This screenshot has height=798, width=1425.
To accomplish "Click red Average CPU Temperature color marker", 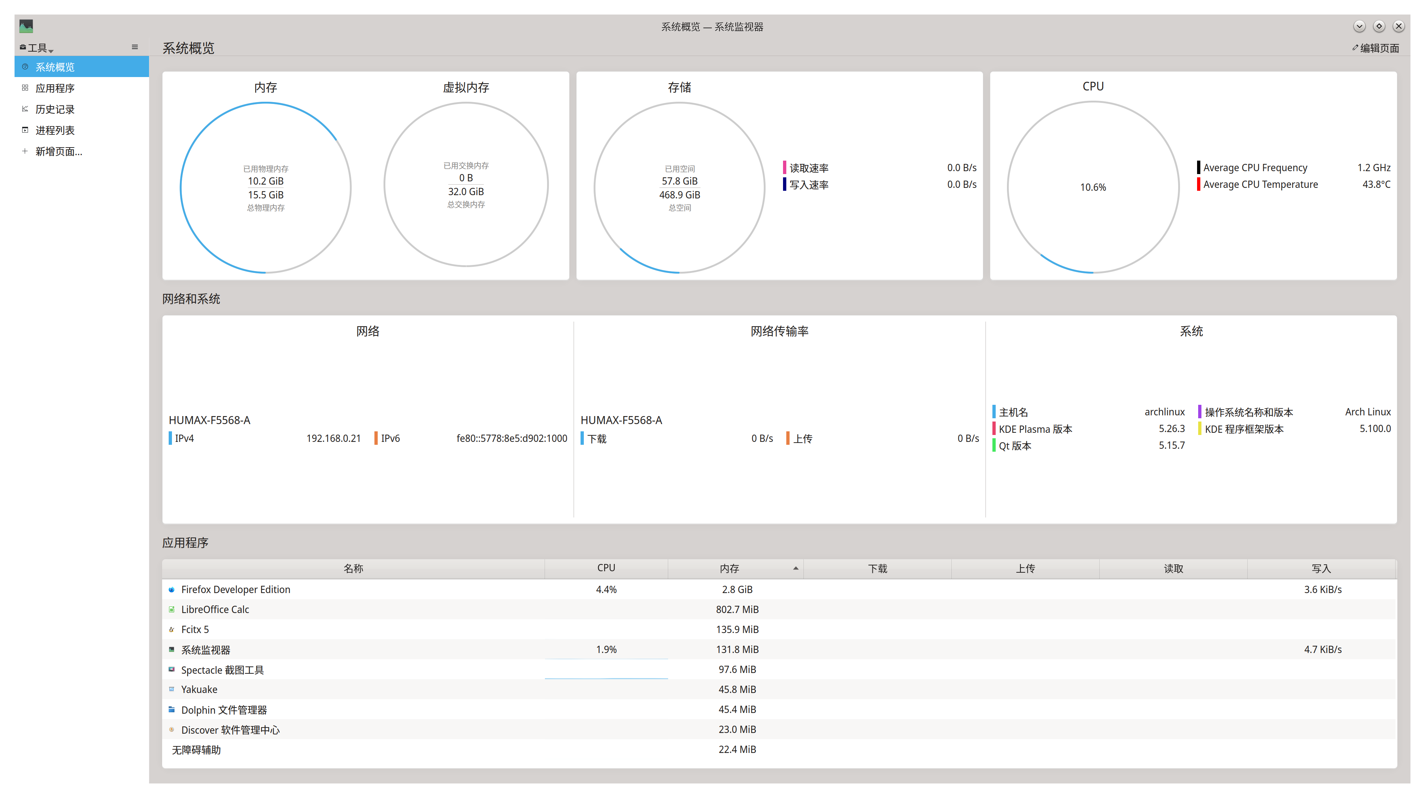I will 1198,184.
